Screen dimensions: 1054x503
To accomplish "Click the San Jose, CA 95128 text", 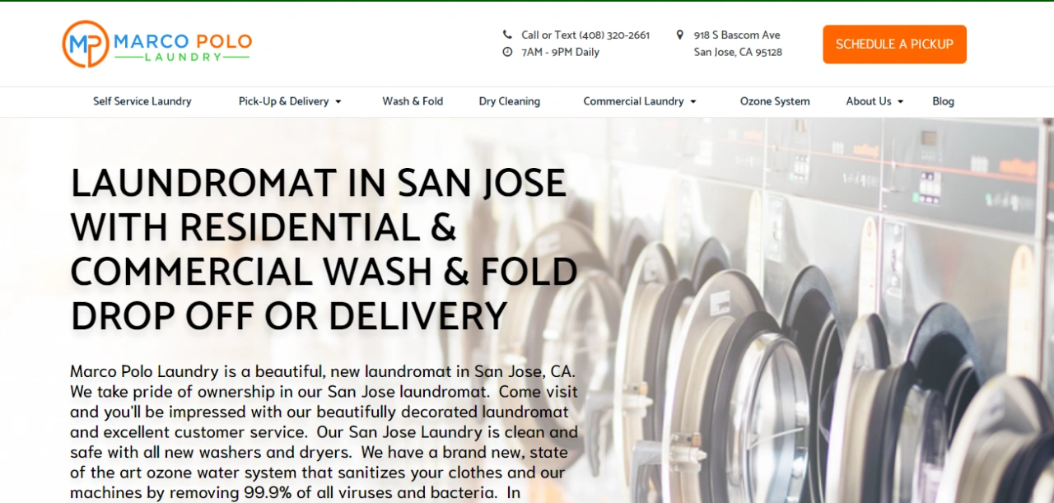I will pos(738,52).
